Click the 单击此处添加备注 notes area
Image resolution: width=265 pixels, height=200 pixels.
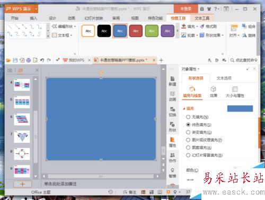pyautogui.click(x=60, y=184)
